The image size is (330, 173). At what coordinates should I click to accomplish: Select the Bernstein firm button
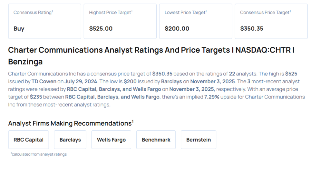click(x=199, y=140)
